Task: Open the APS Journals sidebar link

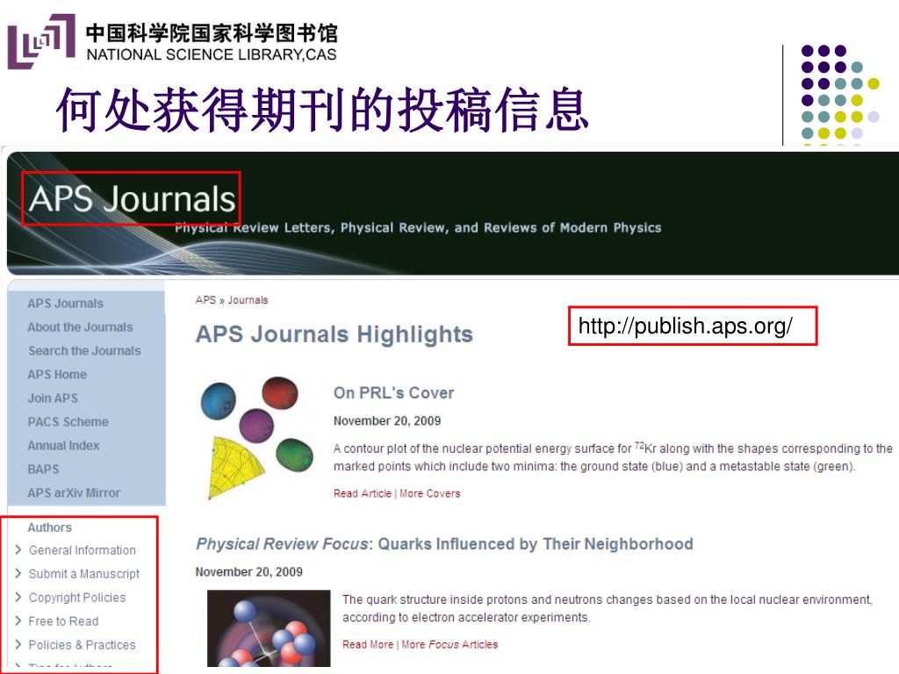Action: click(65, 303)
